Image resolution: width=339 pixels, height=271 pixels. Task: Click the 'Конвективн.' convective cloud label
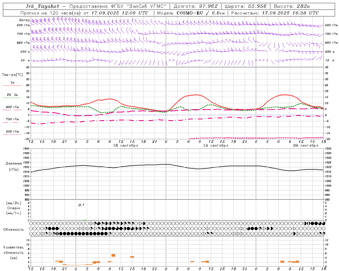point(14,247)
